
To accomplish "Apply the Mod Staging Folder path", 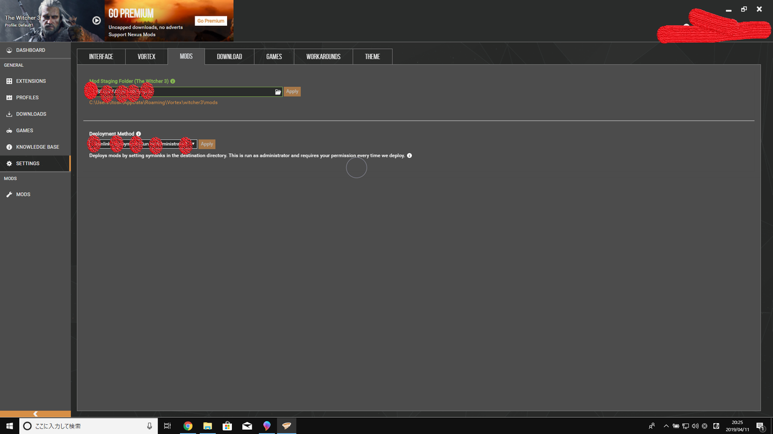I will pyautogui.click(x=292, y=92).
